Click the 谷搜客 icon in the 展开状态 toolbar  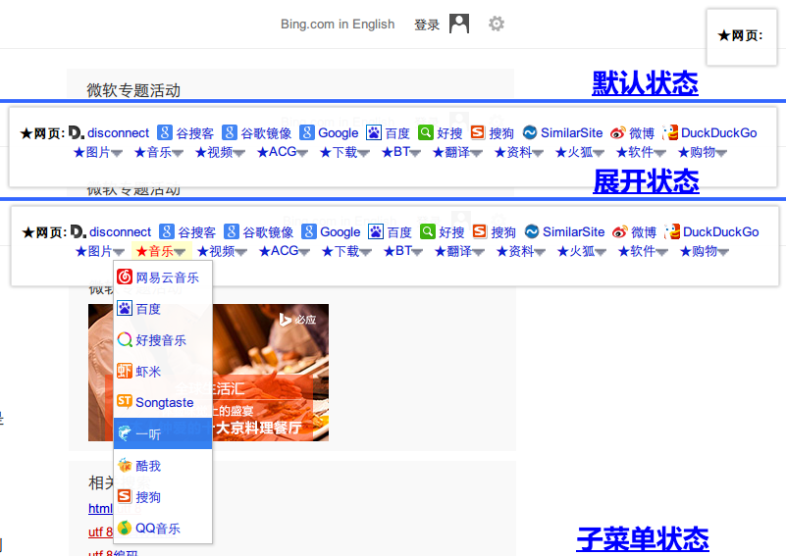165,132
